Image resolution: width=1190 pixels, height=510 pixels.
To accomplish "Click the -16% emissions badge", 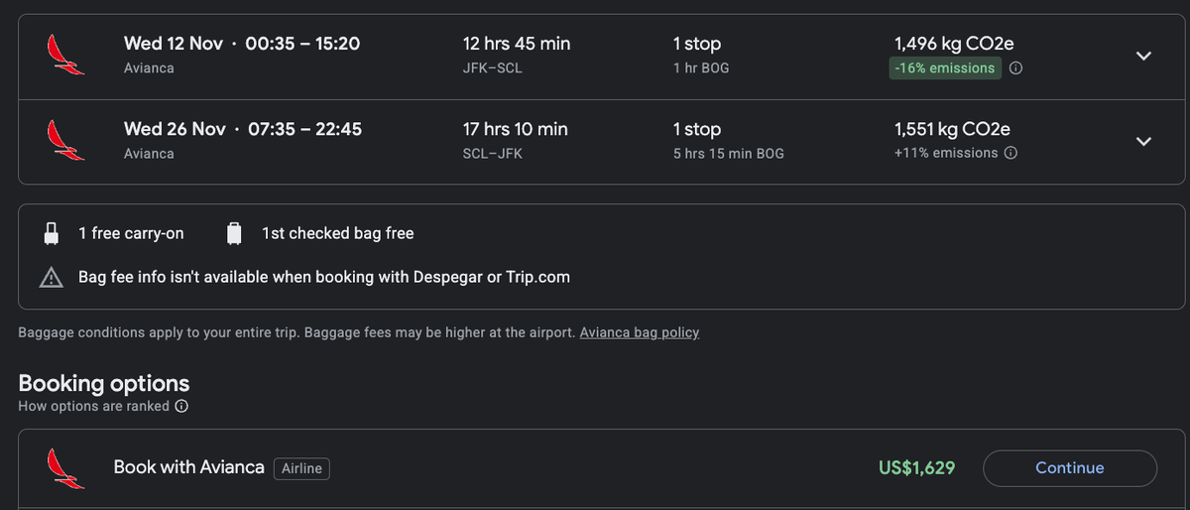I will click(945, 68).
